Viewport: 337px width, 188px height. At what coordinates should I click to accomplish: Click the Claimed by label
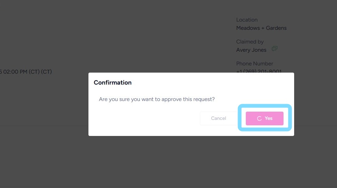coord(250,42)
